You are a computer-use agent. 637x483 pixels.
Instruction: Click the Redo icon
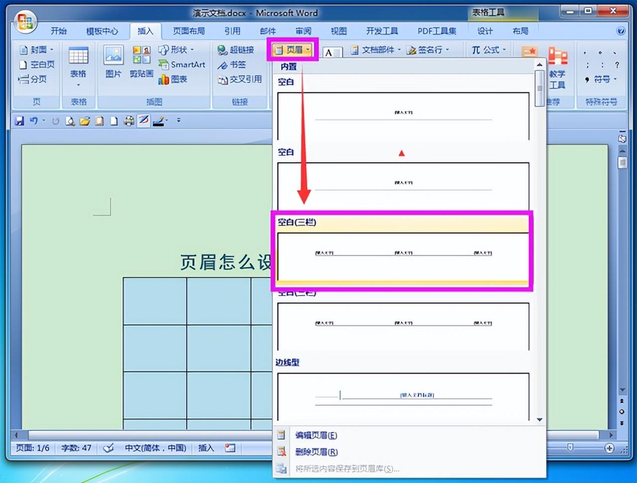click(55, 120)
